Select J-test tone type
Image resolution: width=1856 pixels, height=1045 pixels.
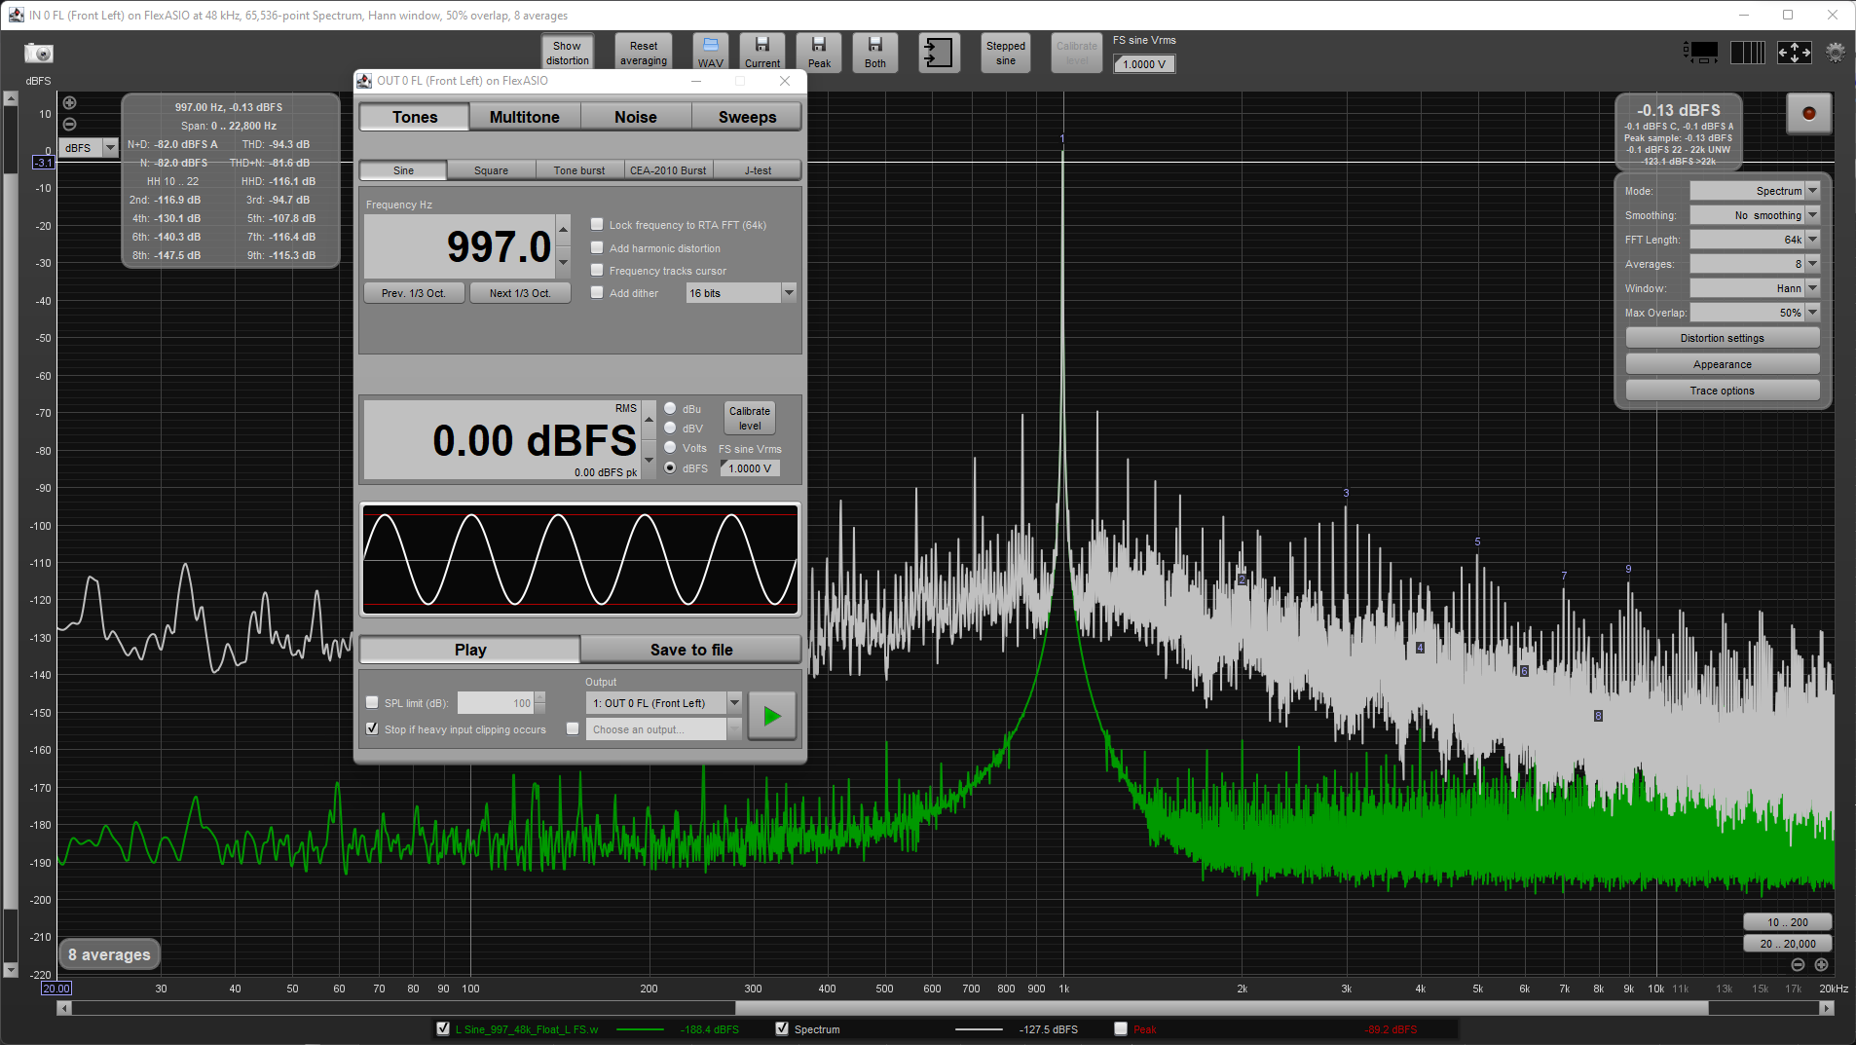click(x=758, y=170)
